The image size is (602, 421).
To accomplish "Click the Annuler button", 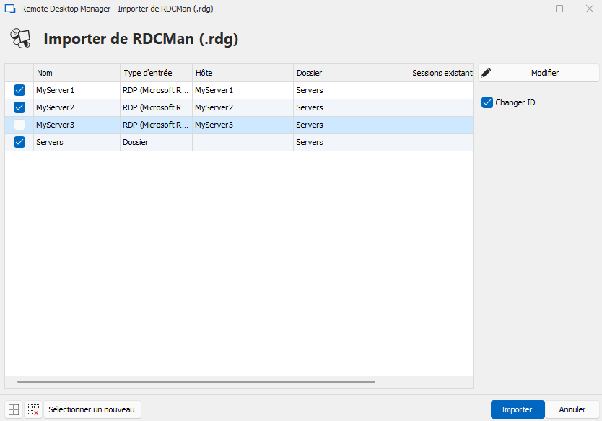I will (x=572, y=409).
